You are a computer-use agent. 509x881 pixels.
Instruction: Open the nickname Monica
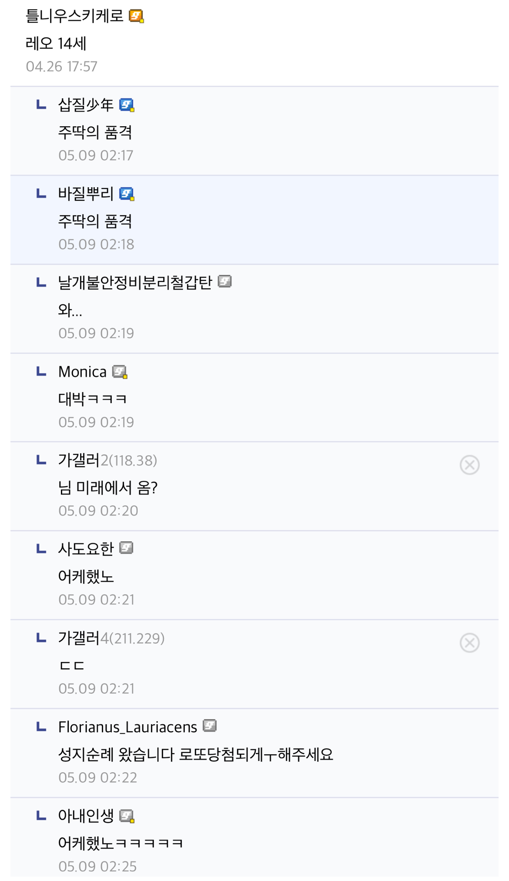(82, 372)
